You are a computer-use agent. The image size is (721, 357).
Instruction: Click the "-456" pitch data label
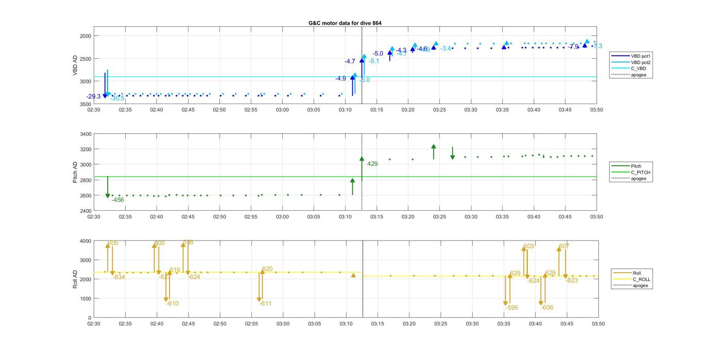coord(117,200)
